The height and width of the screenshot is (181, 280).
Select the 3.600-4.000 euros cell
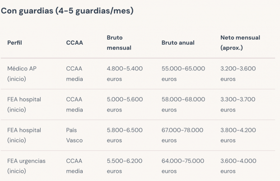[238, 166]
